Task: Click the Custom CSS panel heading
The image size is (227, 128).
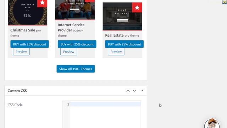Action: [17, 91]
